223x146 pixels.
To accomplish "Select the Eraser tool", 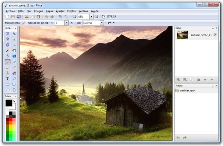I will coord(14,62).
